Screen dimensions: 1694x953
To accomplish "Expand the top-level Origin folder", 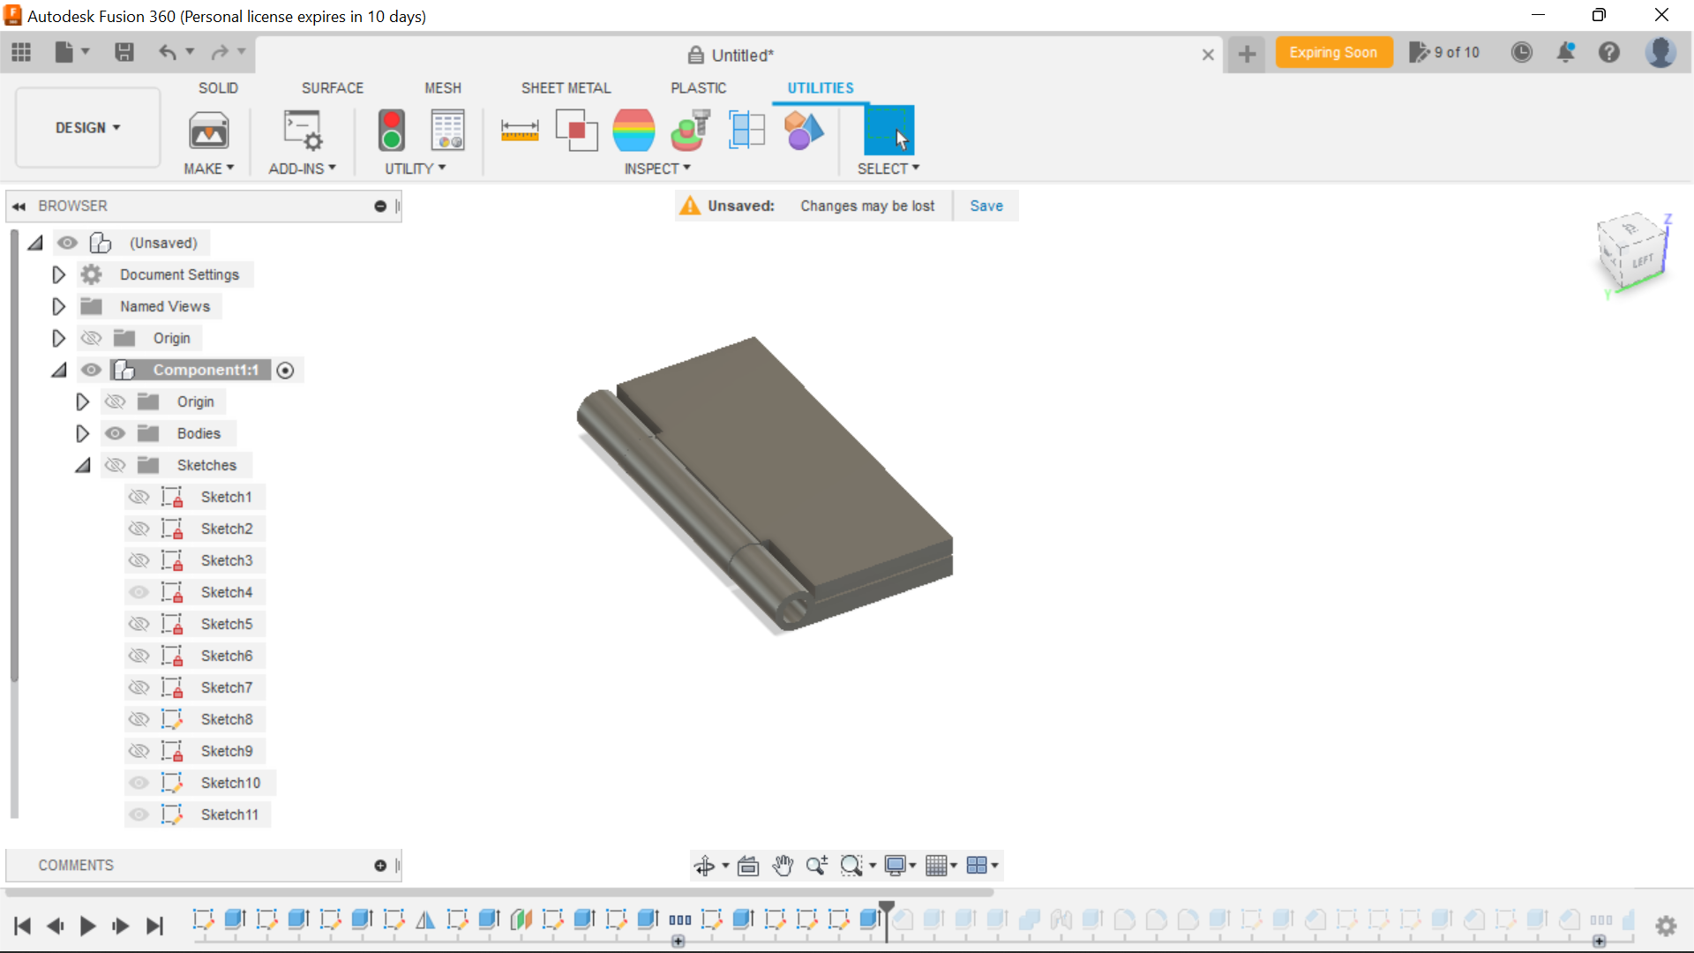I will click(58, 337).
